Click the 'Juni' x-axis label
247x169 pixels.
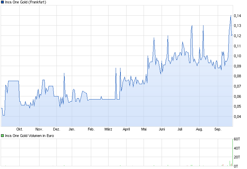click(162, 129)
